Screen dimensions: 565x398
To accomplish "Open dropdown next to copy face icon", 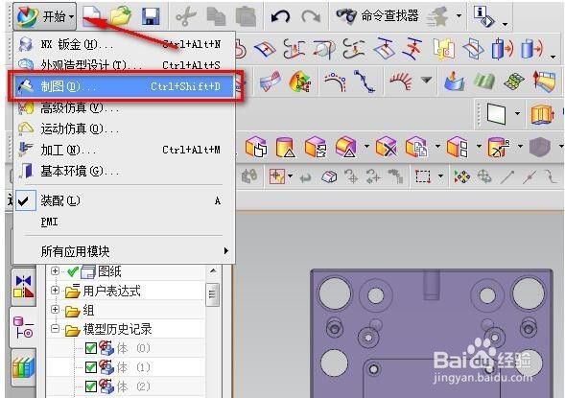I will pos(437,146).
